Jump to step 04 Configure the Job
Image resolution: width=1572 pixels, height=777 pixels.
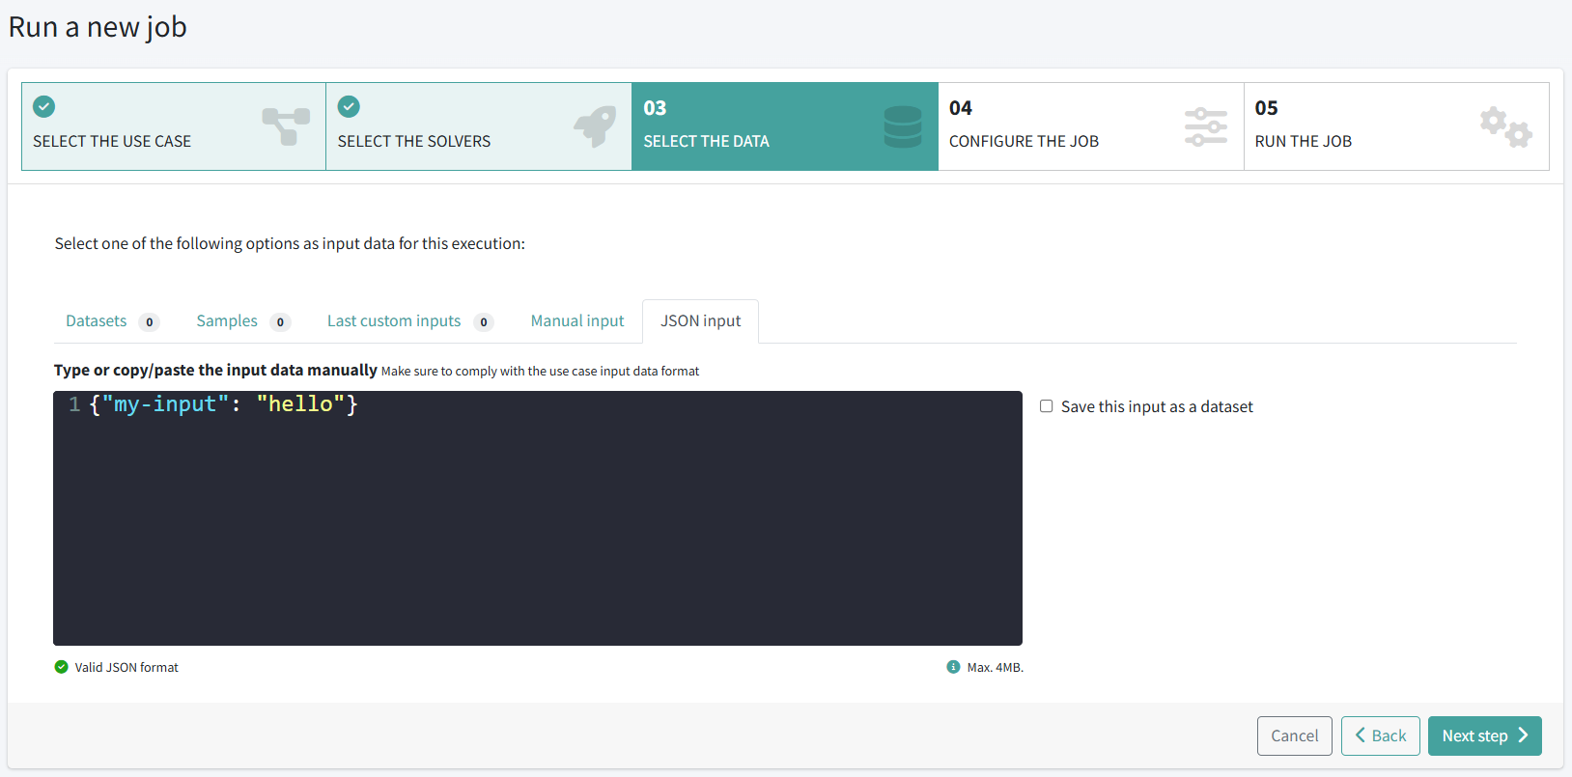coord(1090,126)
